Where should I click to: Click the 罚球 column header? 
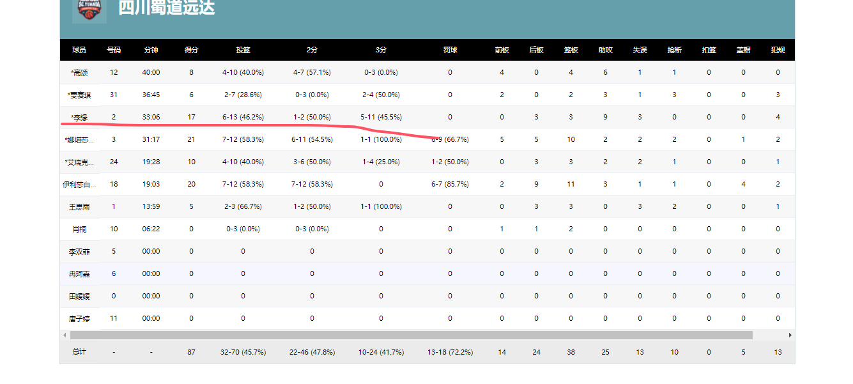click(x=450, y=50)
